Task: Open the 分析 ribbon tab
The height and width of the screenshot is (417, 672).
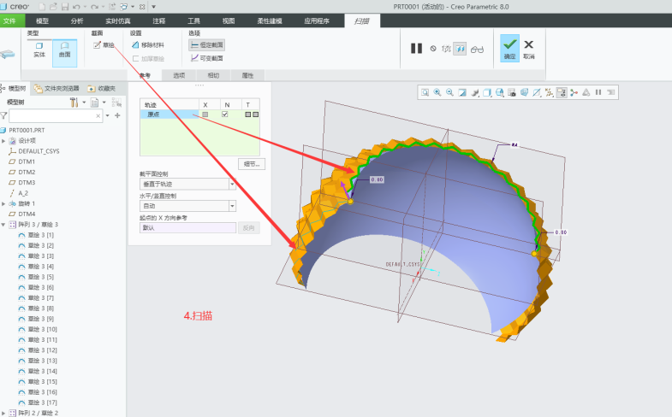Action: pos(77,20)
